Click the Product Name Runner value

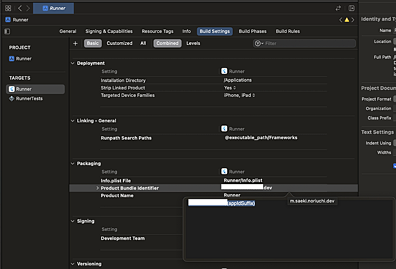coord(232,195)
